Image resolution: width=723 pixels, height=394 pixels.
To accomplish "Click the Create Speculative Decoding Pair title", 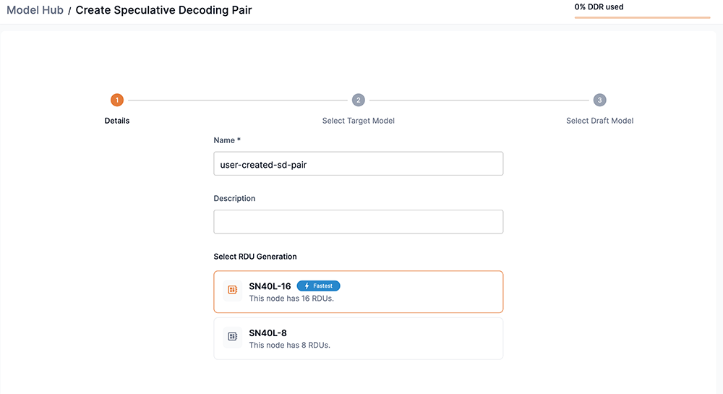I will [x=163, y=11].
